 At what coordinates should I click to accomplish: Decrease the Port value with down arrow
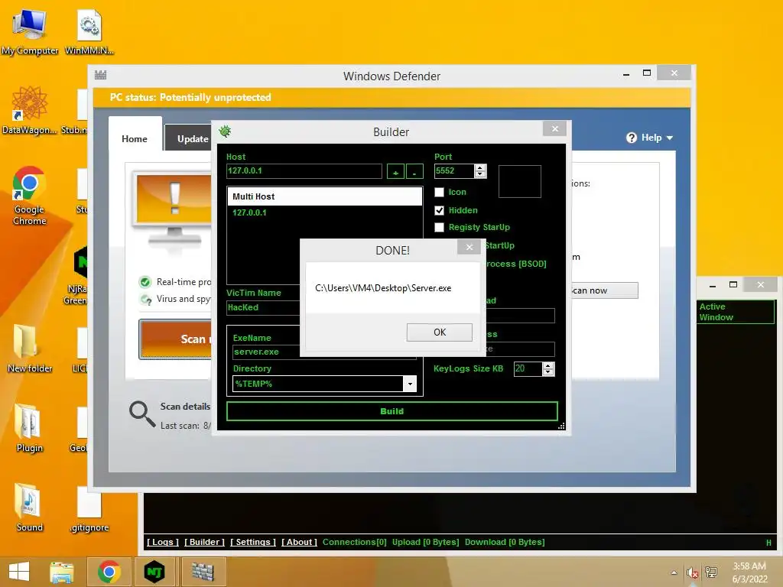[480, 175]
